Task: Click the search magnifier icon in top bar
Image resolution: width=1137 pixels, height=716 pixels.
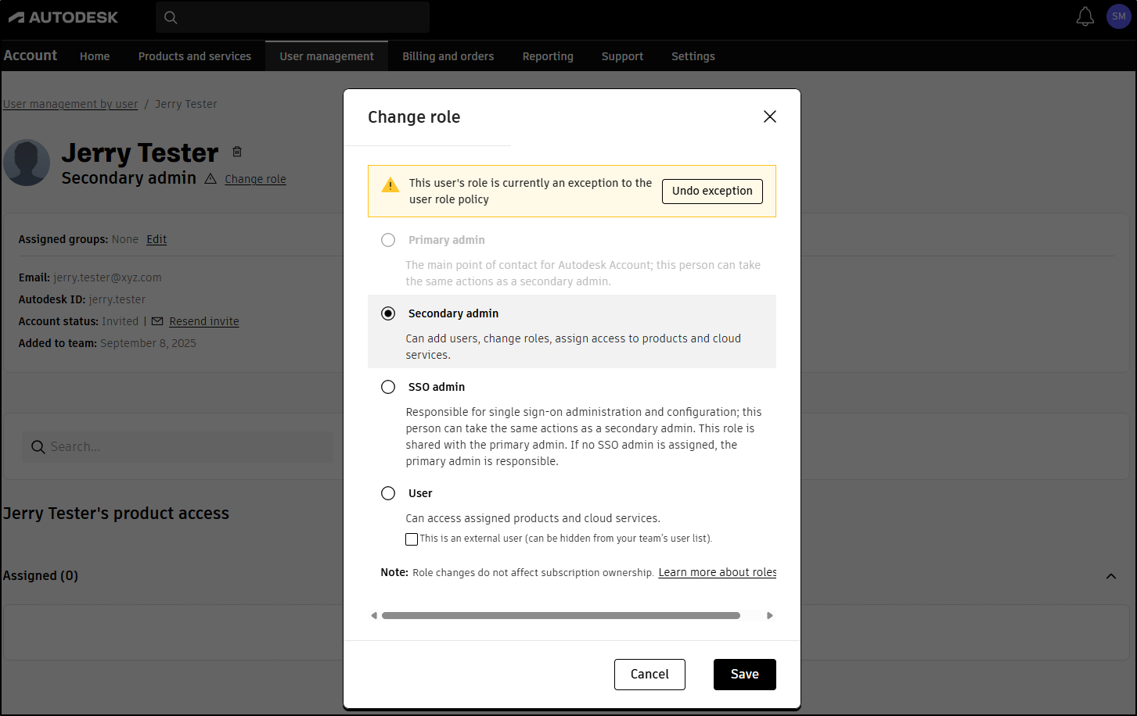Action: pyautogui.click(x=171, y=17)
